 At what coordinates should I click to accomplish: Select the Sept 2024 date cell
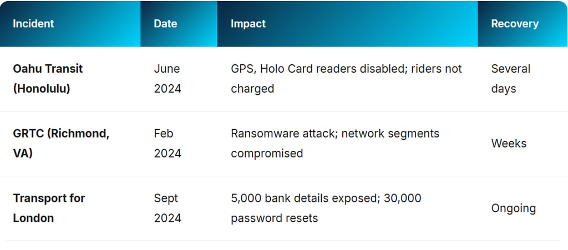coord(168,208)
